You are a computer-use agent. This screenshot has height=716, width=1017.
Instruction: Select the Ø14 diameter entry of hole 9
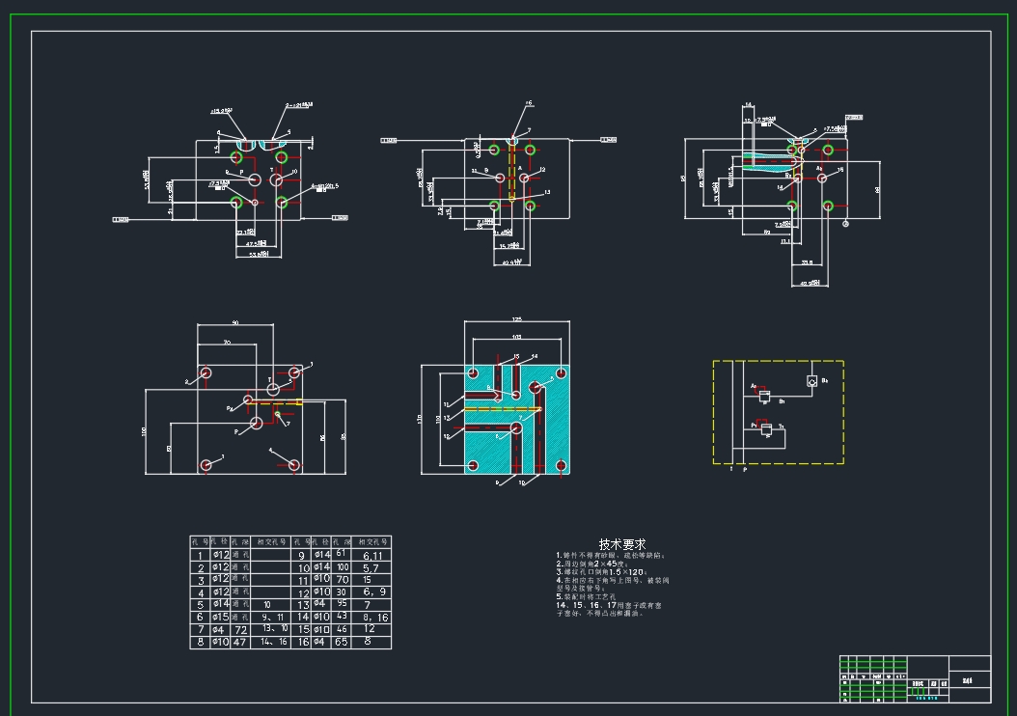pyautogui.click(x=321, y=555)
